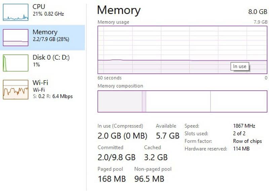
Task: Select the CPU mini graph thumbnail
Action: (x=15, y=12)
